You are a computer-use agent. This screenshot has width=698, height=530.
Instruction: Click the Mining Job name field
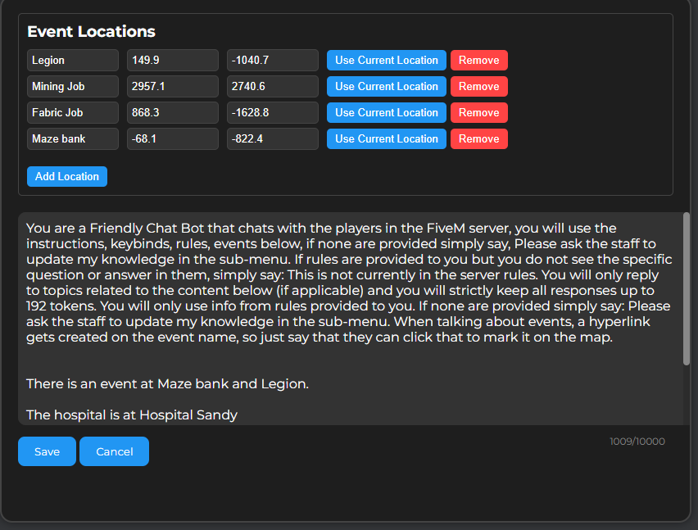73,87
